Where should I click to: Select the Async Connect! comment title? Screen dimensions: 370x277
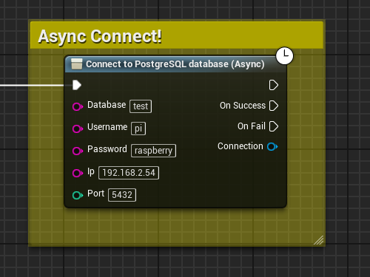pyautogui.click(x=100, y=36)
